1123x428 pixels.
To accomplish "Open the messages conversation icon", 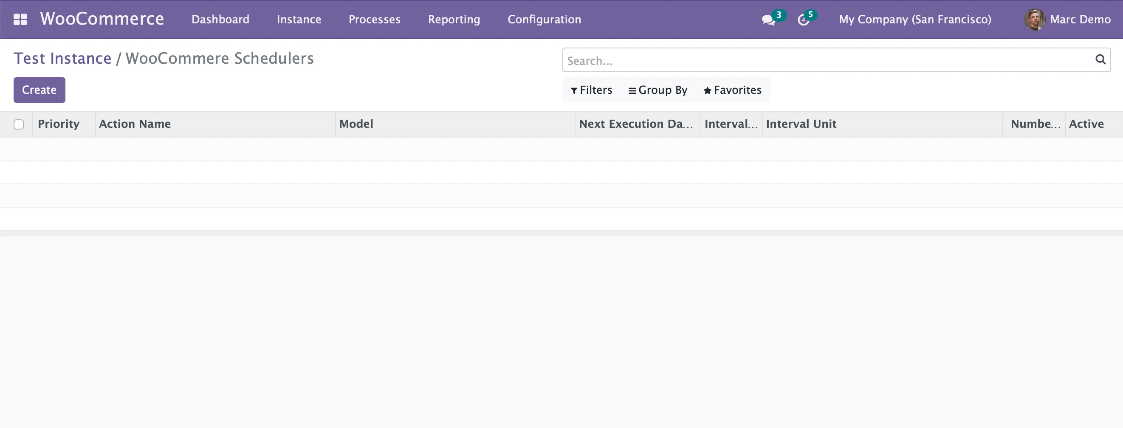I will pyautogui.click(x=768, y=20).
